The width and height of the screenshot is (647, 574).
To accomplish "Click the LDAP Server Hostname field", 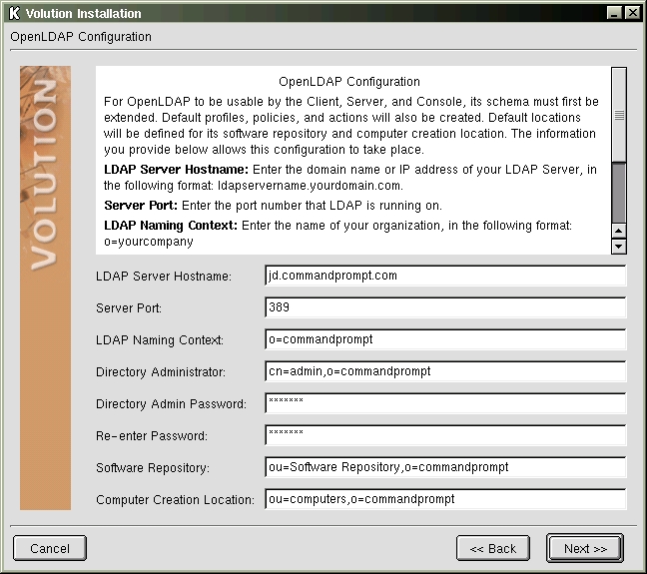I will 445,276.
